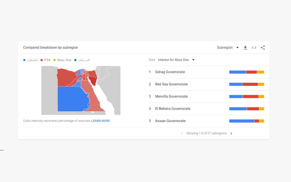Viewport: 291px width, 182px height.
Task: Click the blue legend dot
Action: click(x=24, y=60)
